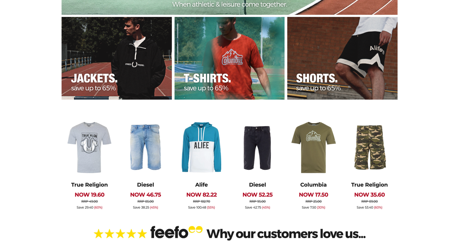View the camo True Religion cargo shorts image
459x241 pixels.
click(369, 147)
